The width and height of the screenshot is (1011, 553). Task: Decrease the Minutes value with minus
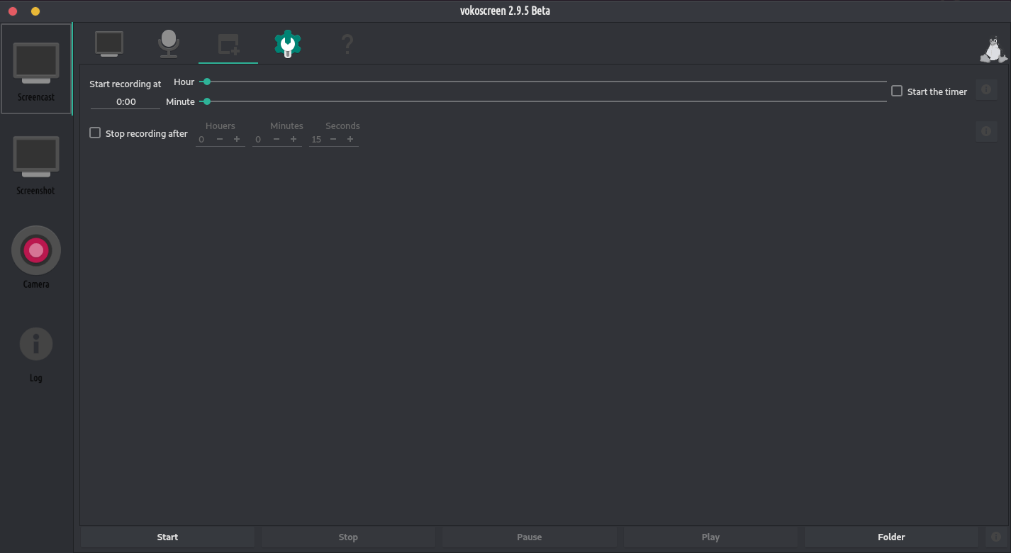[x=277, y=139]
